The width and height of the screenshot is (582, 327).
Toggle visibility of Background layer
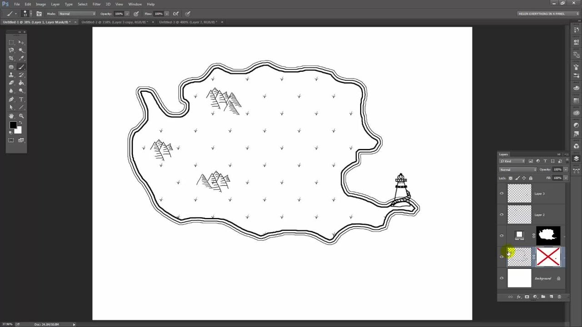[x=502, y=278]
